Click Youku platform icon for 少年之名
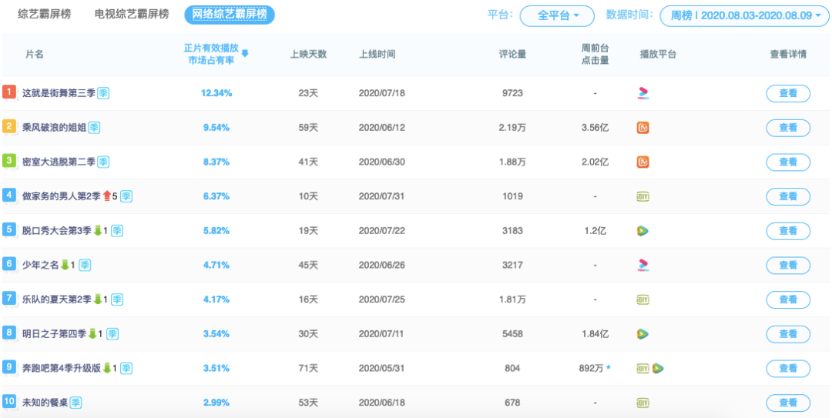The image size is (832, 418). pos(643,265)
